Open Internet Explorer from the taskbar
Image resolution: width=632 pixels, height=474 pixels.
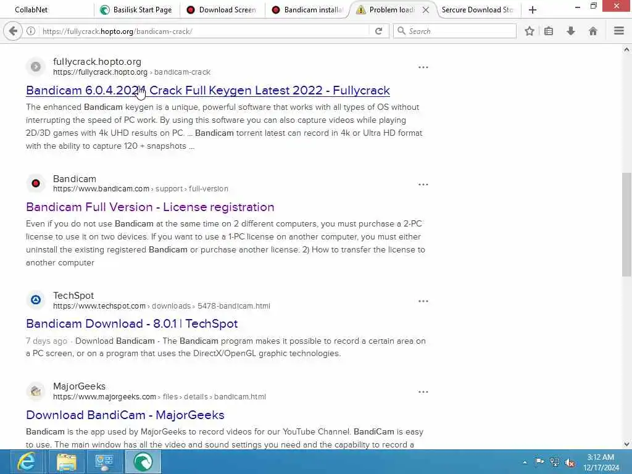coord(26,462)
